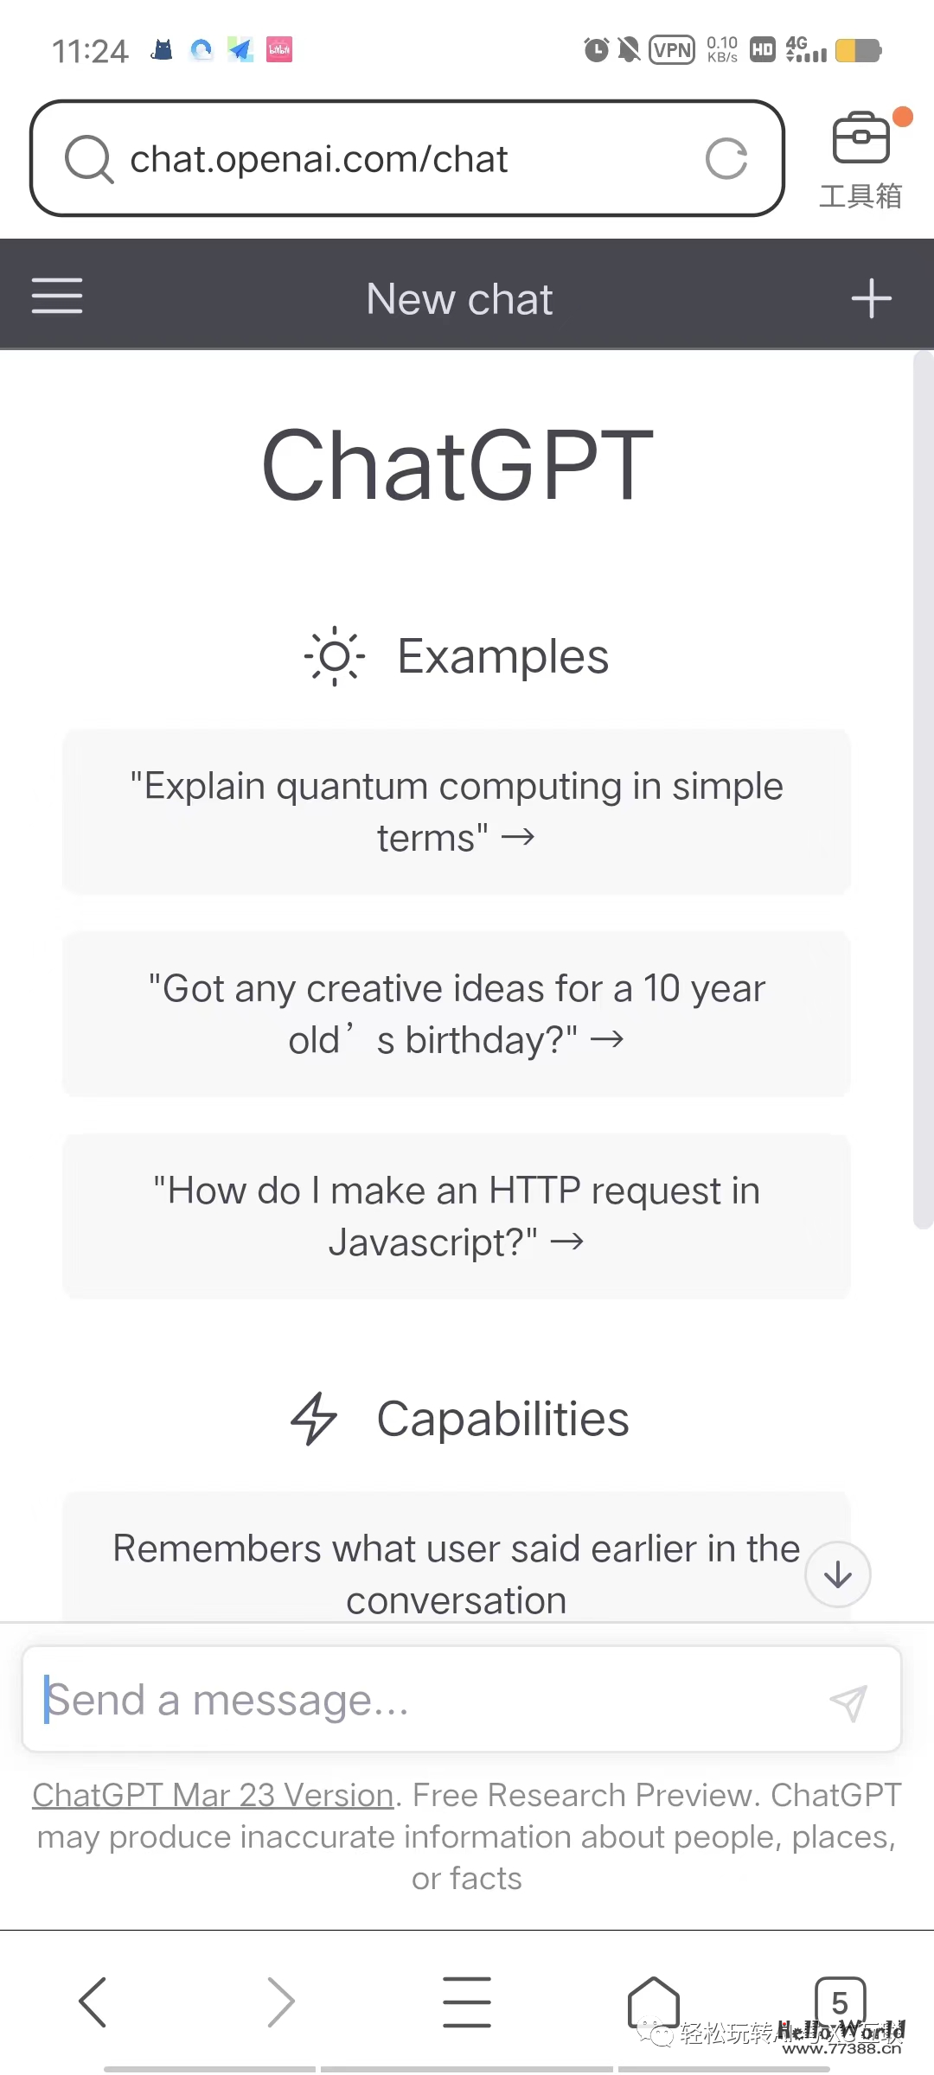934x2075 pixels.
Task: Pick the HTTP request in Javascript example
Action: tap(457, 1216)
